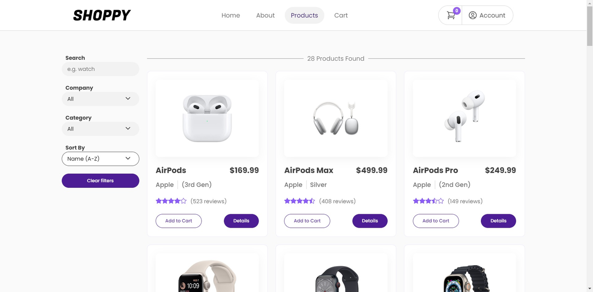
Task: Click the star rating for AirPods Pro
Action: 428,201
